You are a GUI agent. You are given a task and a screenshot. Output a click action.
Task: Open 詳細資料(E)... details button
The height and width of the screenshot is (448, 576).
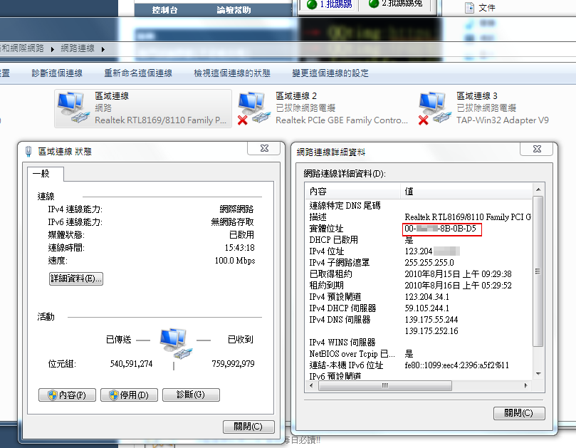tap(76, 278)
